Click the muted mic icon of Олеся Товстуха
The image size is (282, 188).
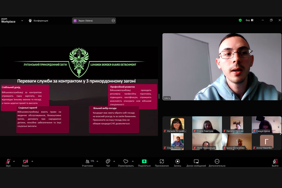pyautogui.click(x=194, y=131)
